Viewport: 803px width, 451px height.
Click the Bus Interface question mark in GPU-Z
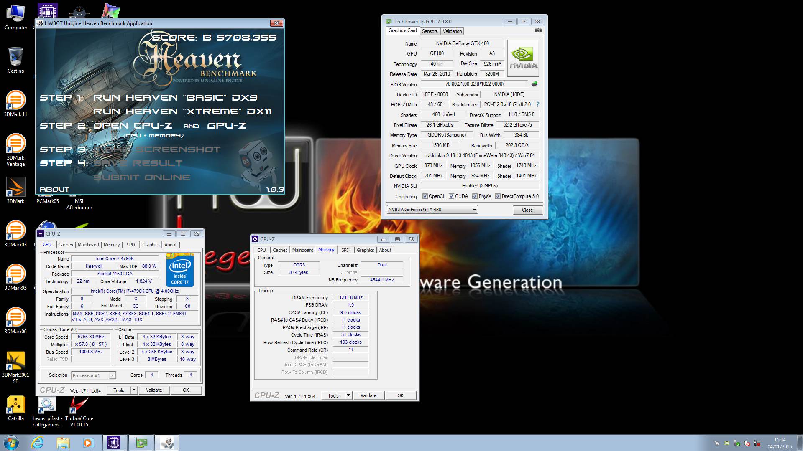pyautogui.click(x=538, y=104)
